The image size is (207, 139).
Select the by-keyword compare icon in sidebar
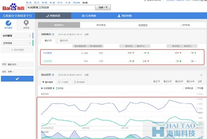coord(8,23)
